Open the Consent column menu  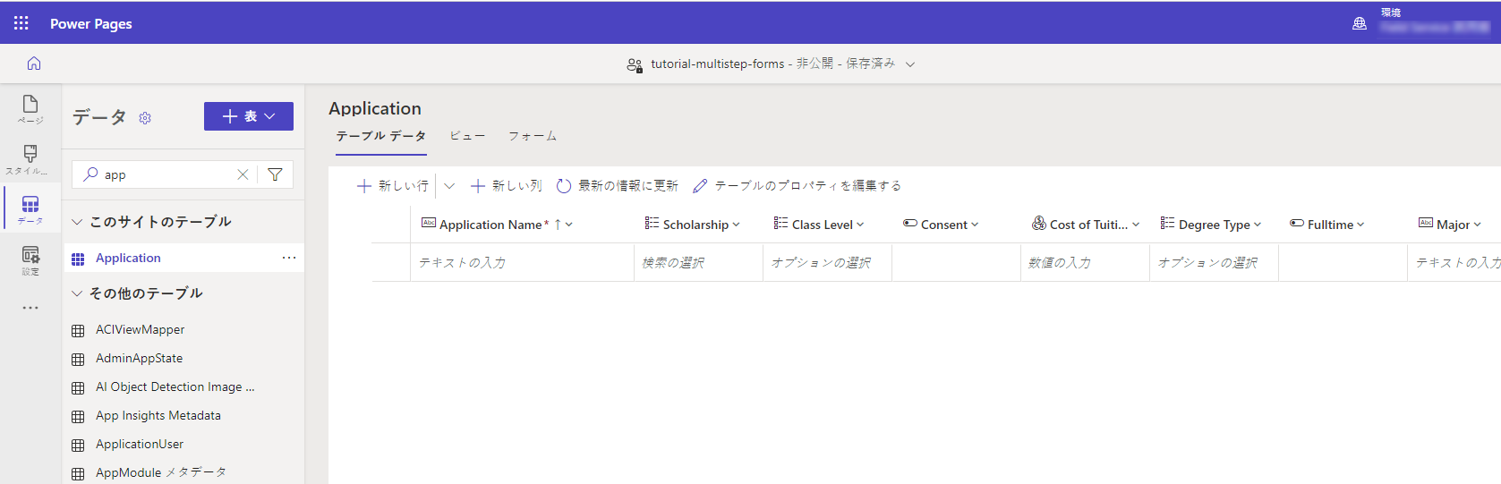975,225
